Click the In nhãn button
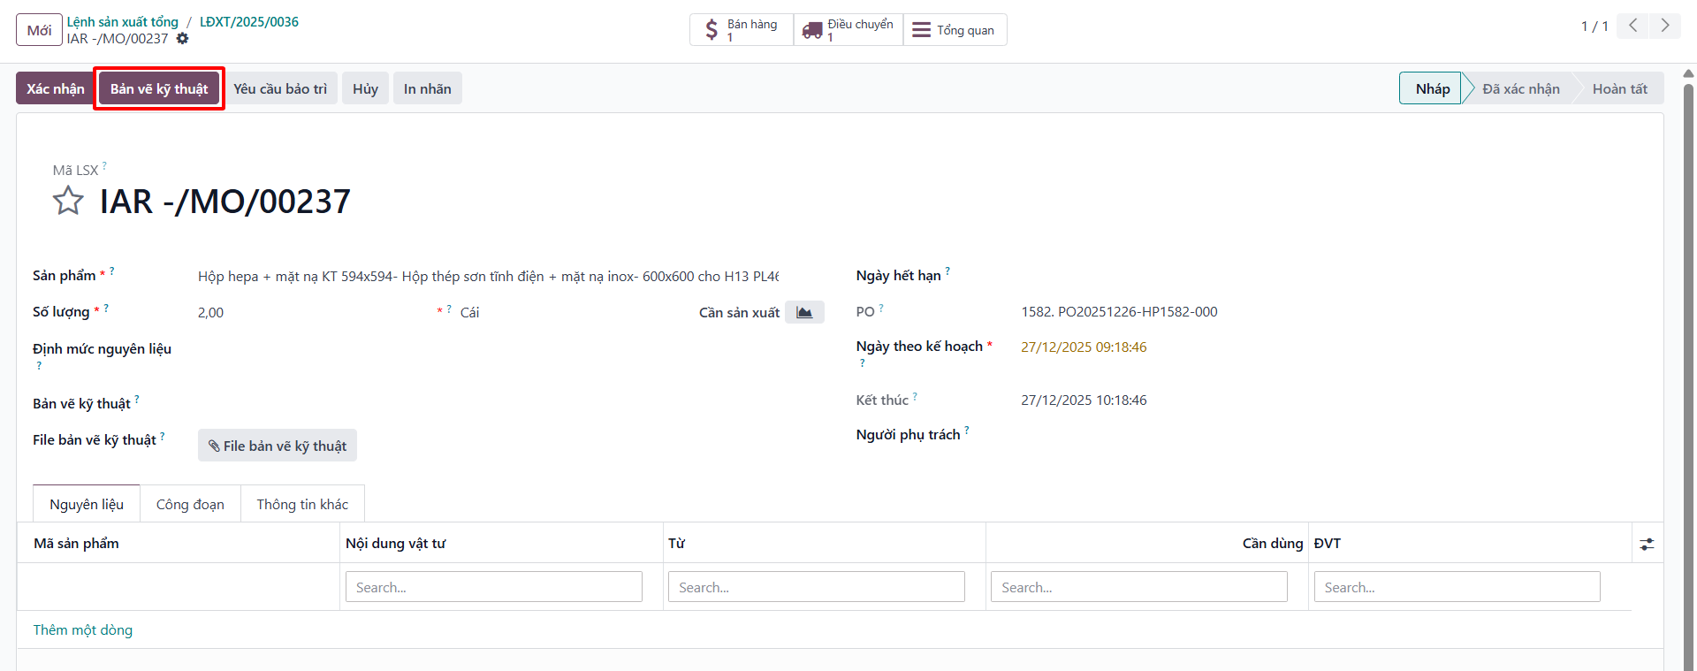1697x671 pixels. click(x=428, y=88)
